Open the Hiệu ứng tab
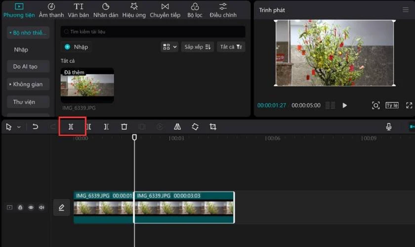This screenshot has width=415, height=247. click(x=134, y=10)
